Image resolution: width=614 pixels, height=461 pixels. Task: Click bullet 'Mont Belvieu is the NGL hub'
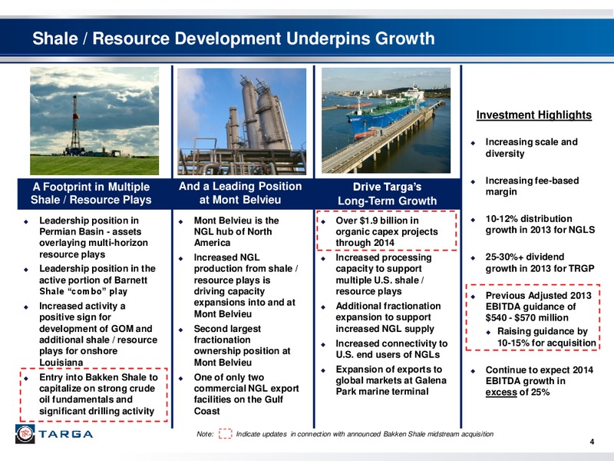click(x=236, y=231)
